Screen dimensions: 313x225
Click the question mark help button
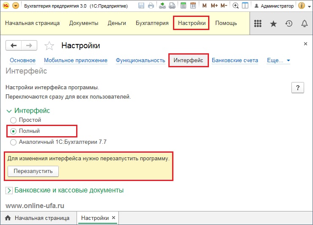tap(298, 88)
